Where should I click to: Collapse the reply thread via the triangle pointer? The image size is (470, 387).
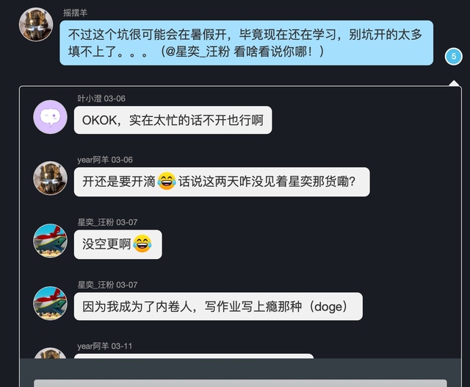454,83
